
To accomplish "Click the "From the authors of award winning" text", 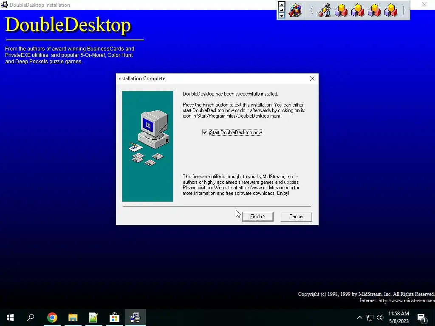I will 70,55.
